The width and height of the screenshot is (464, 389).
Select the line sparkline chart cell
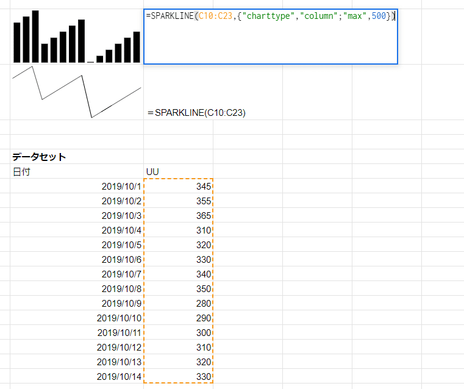pos(77,92)
